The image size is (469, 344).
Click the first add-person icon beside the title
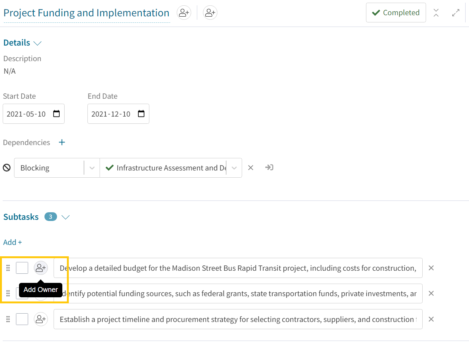click(x=184, y=13)
